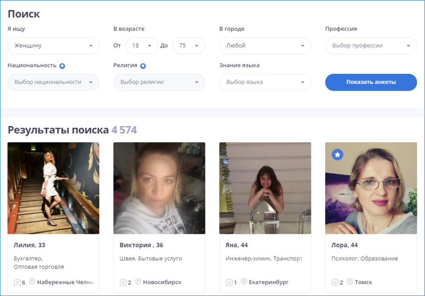Open the Выбор религии dropdown
The image size is (425, 296).
tap(159, 82)
